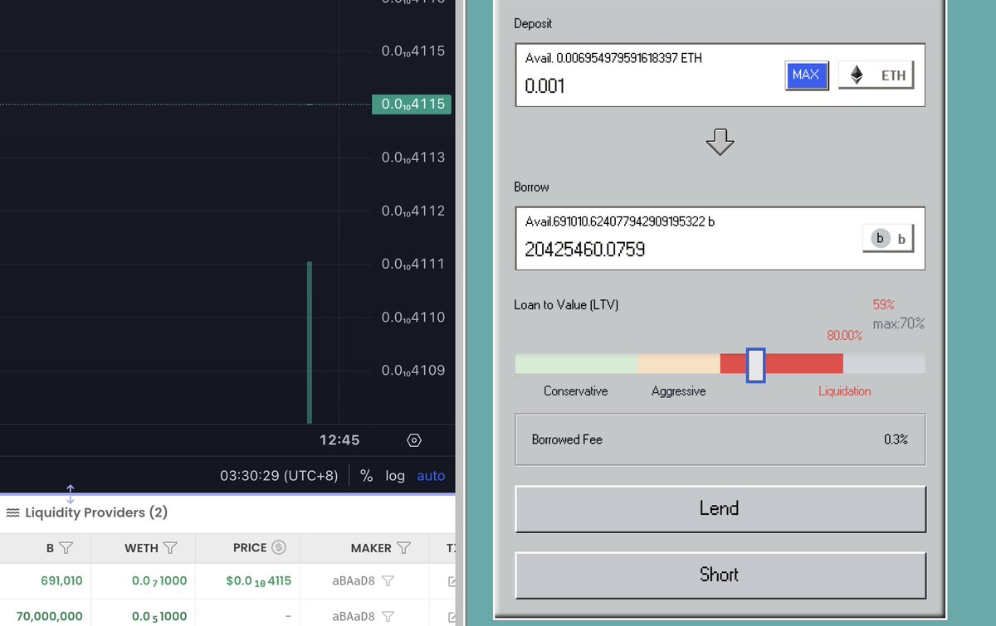Click the 0.0₅1000 WETH cell
996x626 pixels.
pos(159,617)
